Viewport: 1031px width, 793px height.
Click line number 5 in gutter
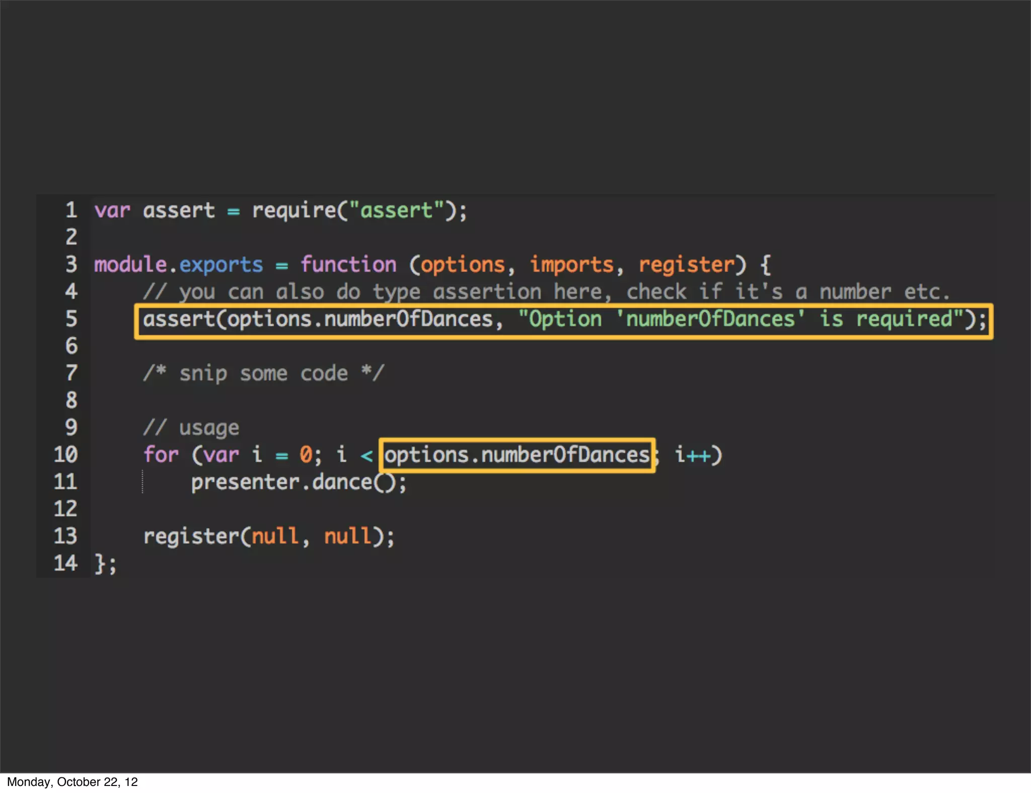coord(71,319)
